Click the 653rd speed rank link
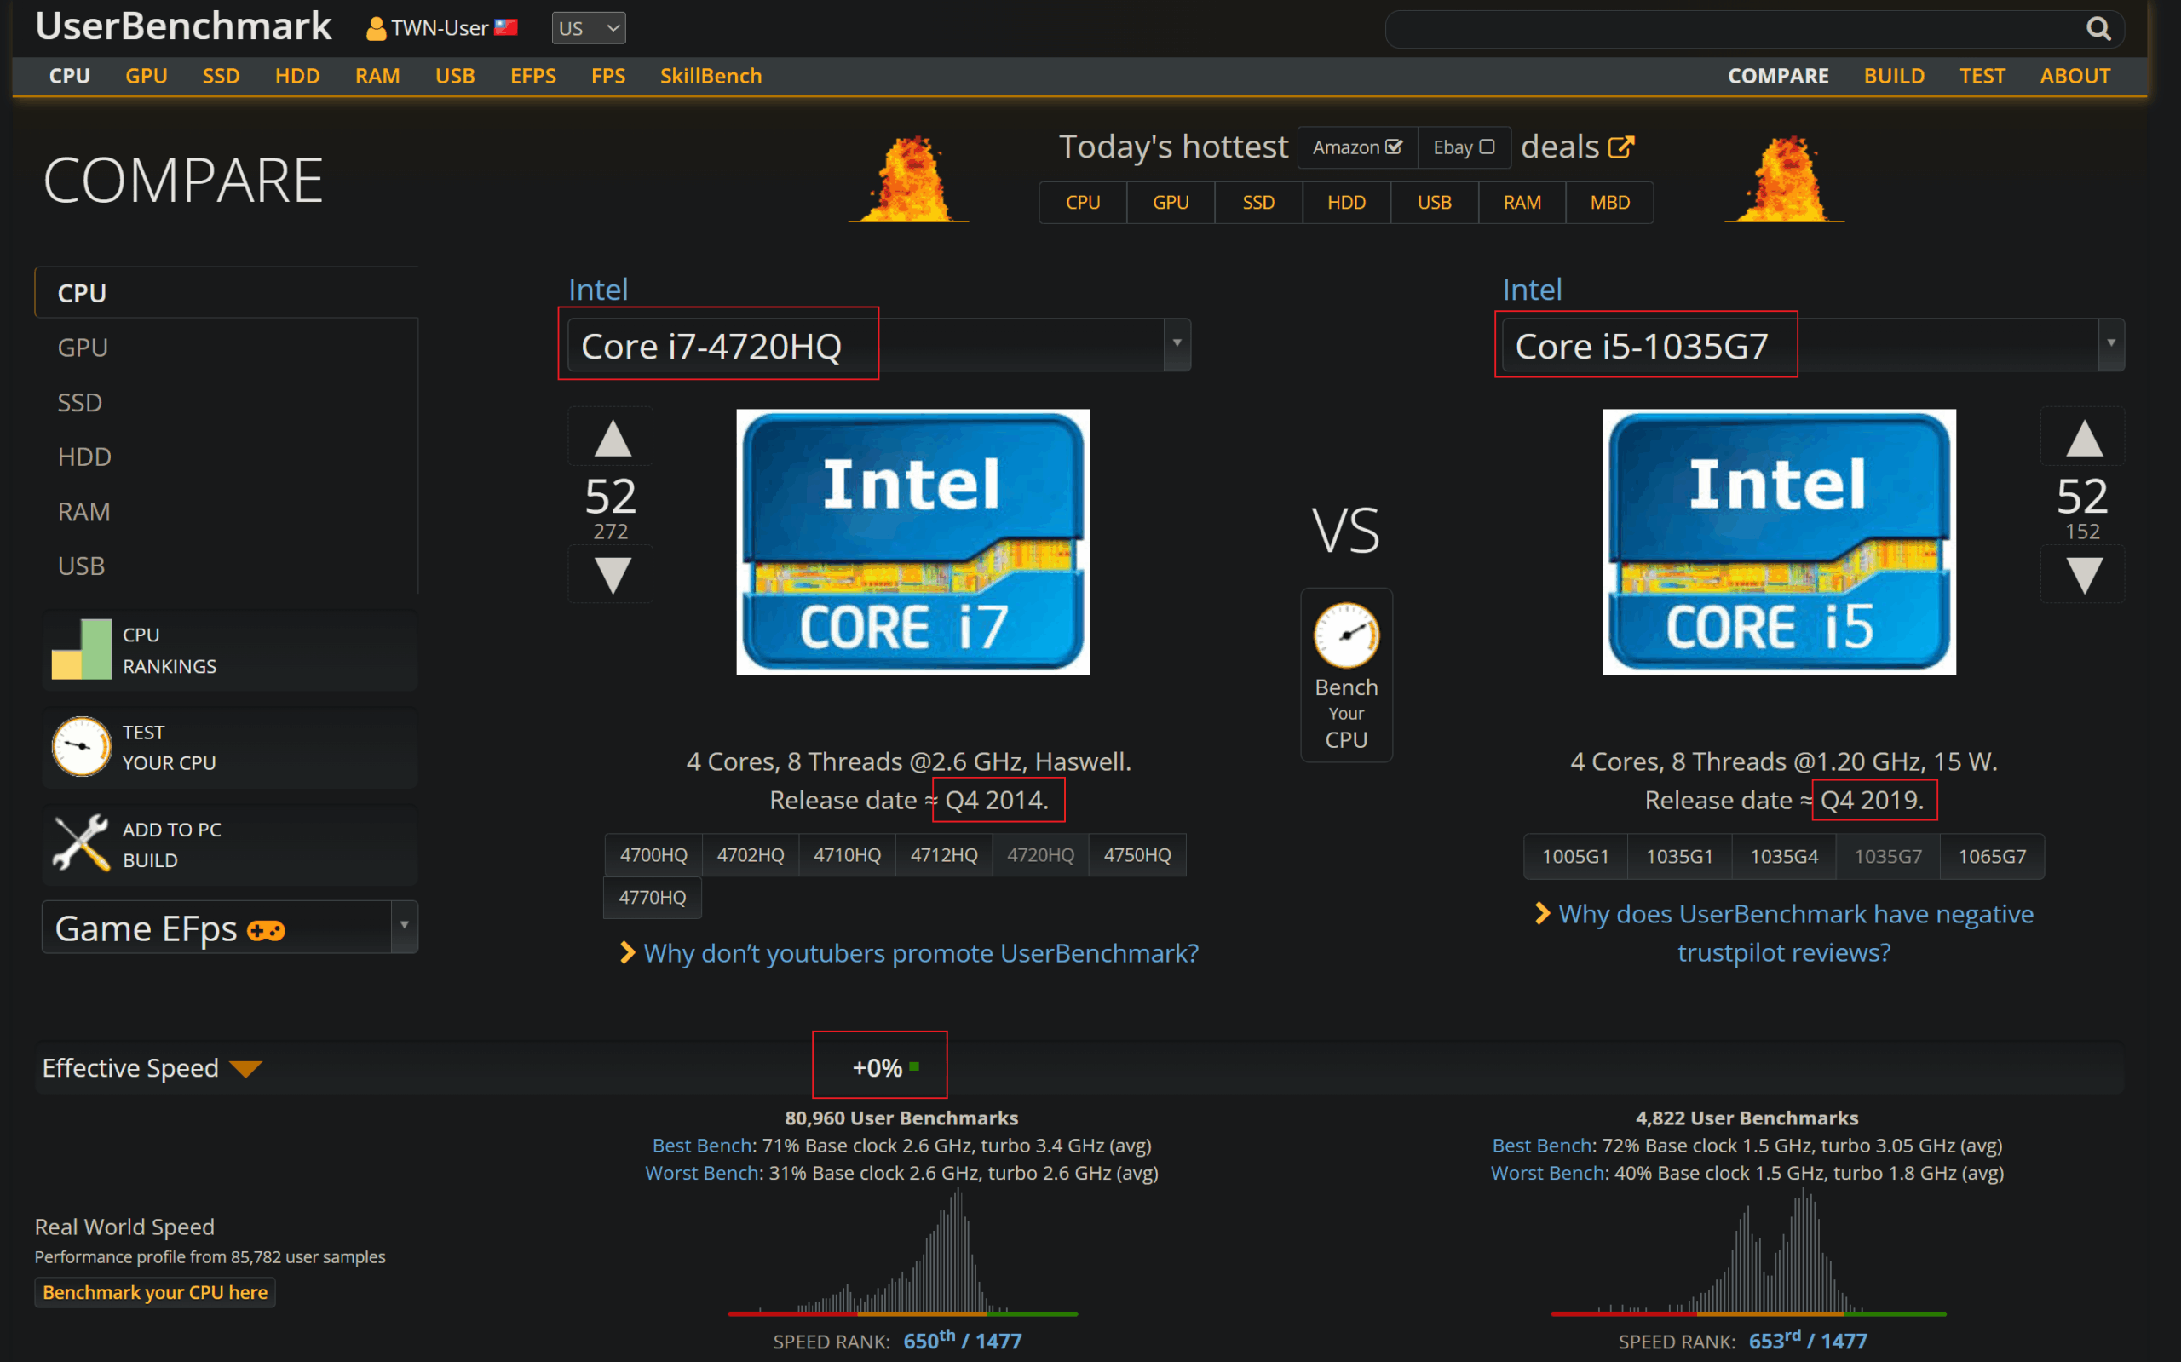 pos(1807,1341)
